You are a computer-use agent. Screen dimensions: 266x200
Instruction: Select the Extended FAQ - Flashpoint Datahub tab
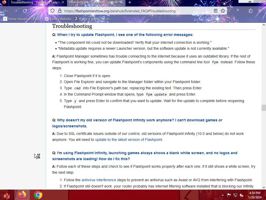tap(93, 2)
